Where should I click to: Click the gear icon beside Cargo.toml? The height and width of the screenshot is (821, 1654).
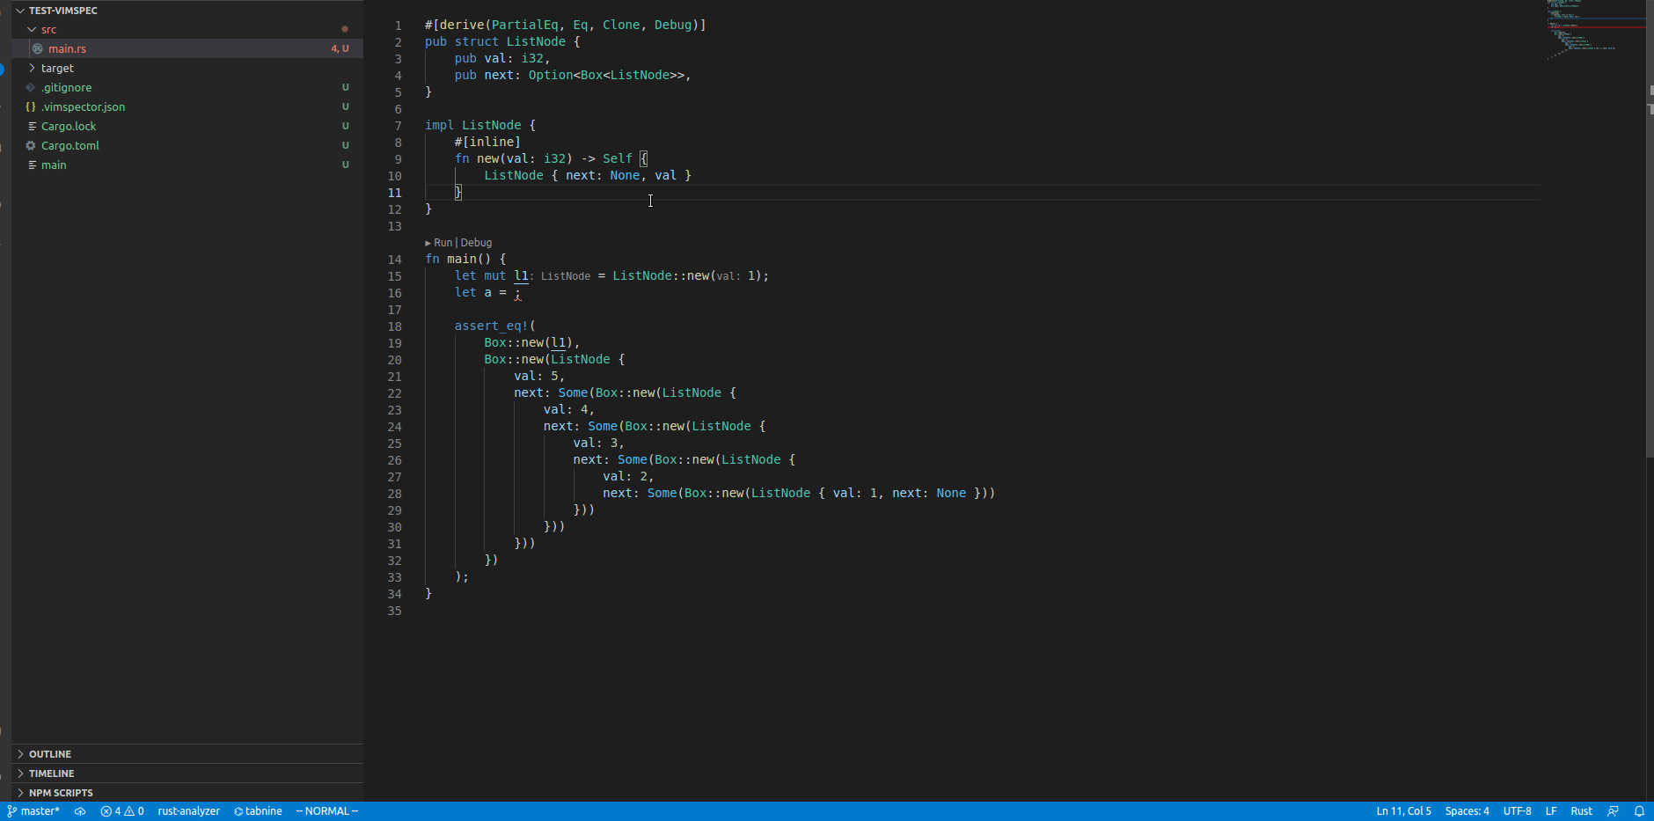click(x=29, y=145)
